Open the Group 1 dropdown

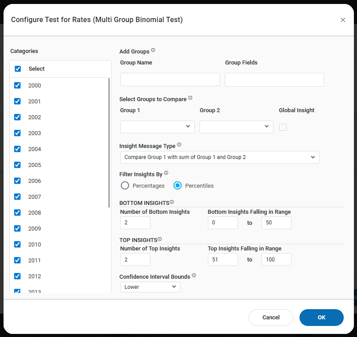(157, 127)
